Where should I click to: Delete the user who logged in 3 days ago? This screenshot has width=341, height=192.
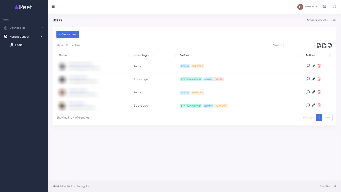point(319,105)
